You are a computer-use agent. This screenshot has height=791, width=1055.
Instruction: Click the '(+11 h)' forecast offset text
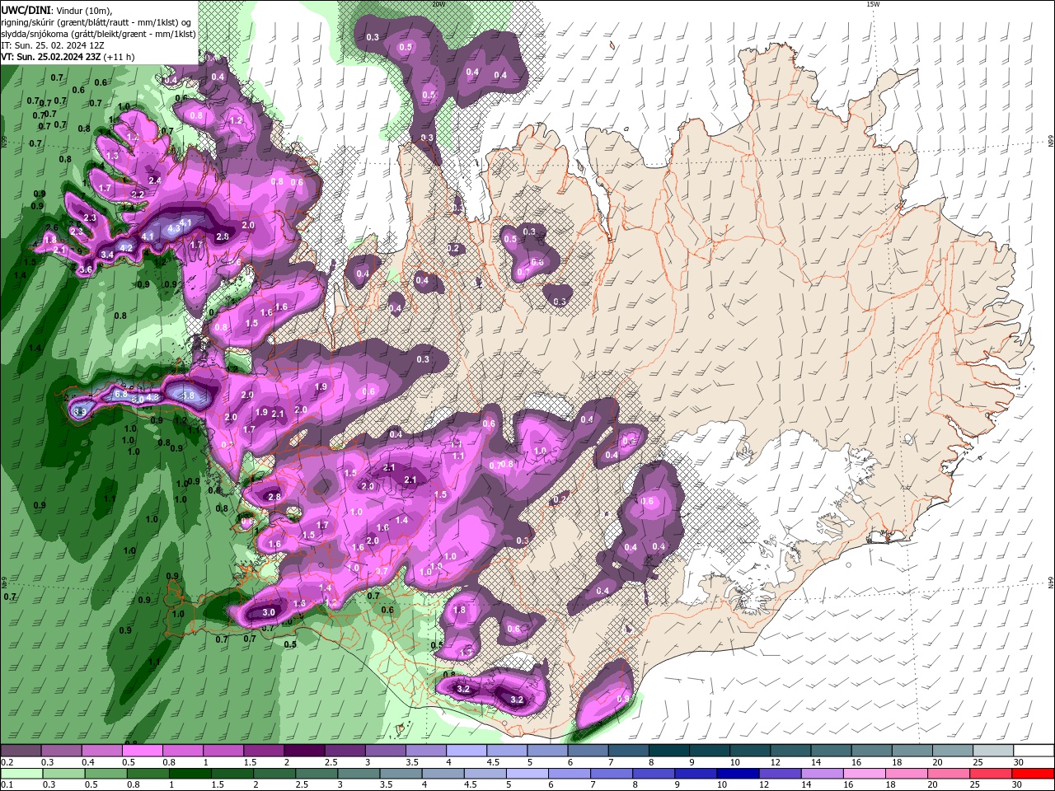point(120,57)
